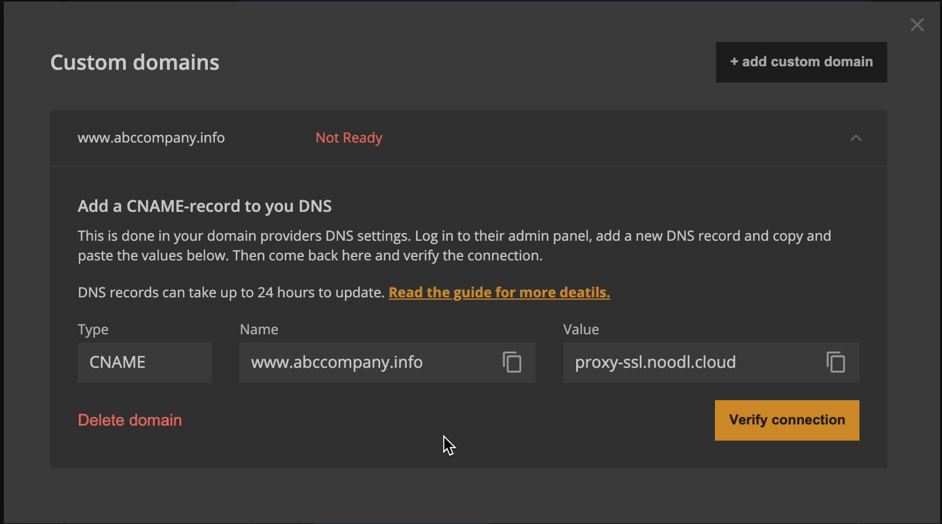Click the CNAME type field
The image size is (942, 524).
coord(144,362)
